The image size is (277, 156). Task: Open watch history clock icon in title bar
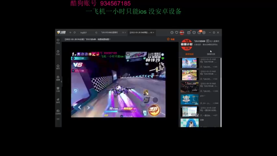[172, 33]
